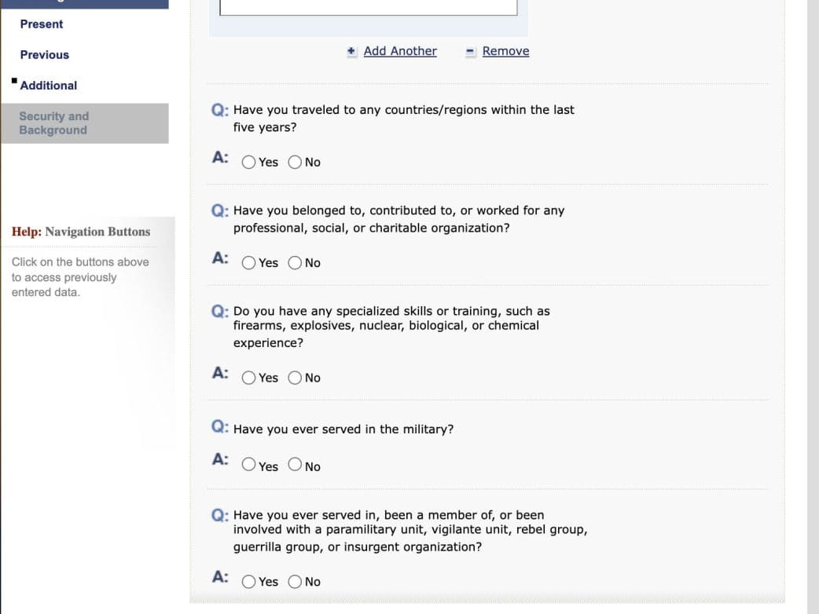The width and height of the screenshot is (819, 614).
Task: Click the minus icon beside Remove
Action: click(x=470, y=52)
